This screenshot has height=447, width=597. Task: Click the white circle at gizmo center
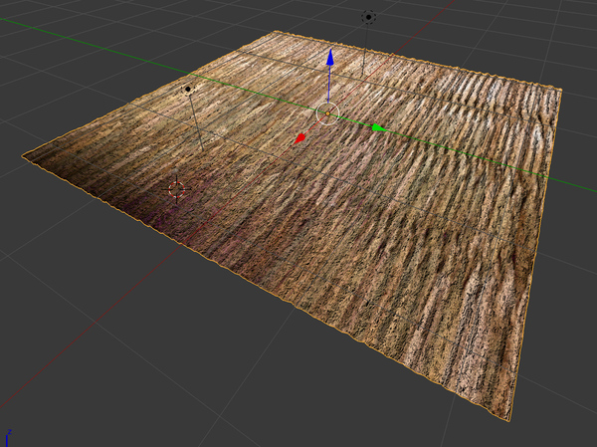tap(327, 113)
